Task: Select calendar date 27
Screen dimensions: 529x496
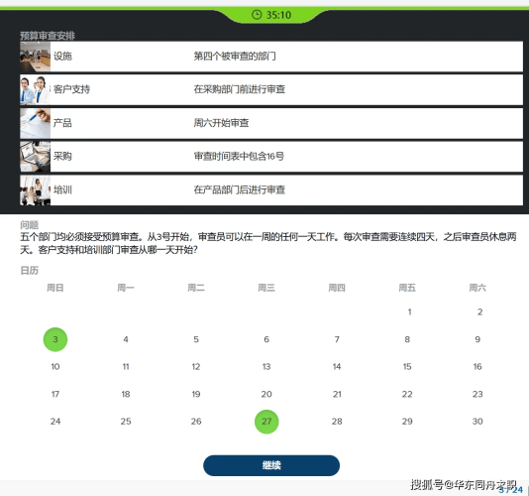Action: [x=266, y=422]
